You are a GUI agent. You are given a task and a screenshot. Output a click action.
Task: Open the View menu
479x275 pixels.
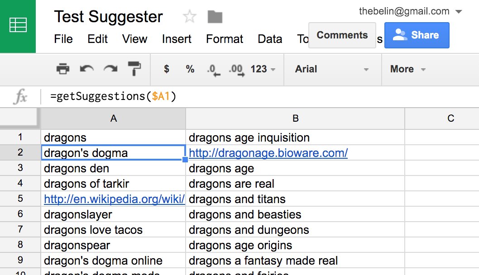[x=135, y=39]
